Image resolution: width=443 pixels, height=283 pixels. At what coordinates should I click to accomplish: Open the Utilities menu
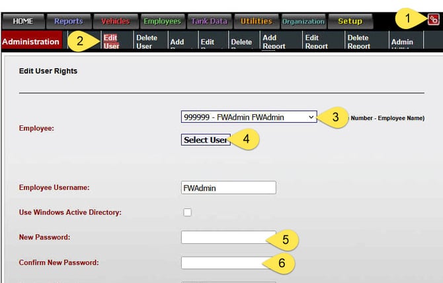tap(257, 21)
